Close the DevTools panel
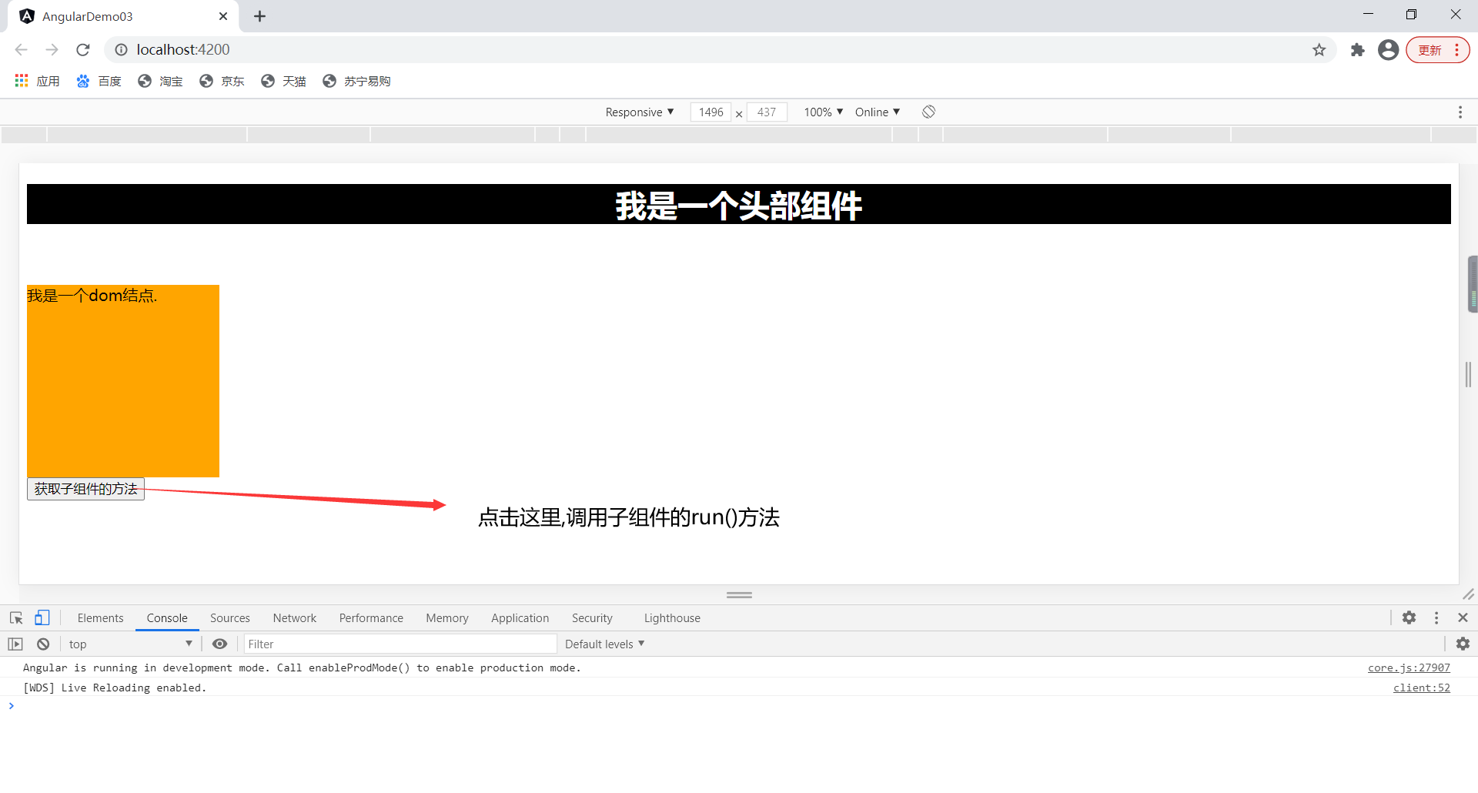 [1463, 617]
